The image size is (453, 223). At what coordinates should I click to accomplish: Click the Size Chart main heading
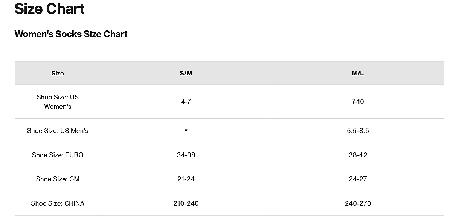[49, 8]
